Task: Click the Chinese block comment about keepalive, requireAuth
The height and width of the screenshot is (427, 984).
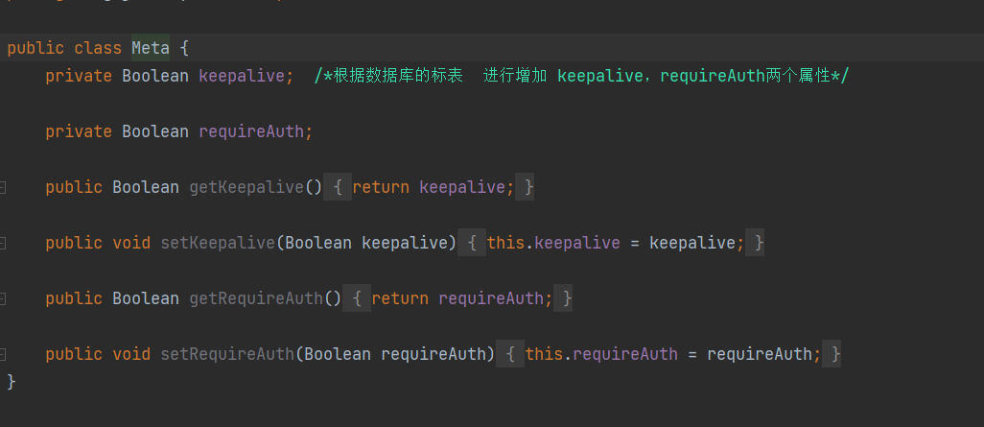Action: click(x=581, y=76)
